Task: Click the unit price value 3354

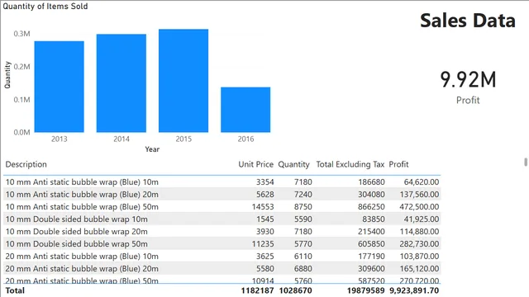Action: (264, 182)
